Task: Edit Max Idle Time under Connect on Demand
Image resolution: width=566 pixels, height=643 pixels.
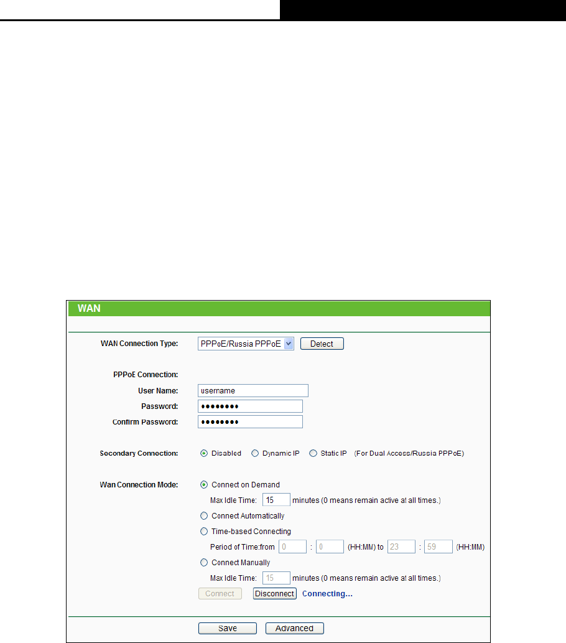Action: (276, 500)
